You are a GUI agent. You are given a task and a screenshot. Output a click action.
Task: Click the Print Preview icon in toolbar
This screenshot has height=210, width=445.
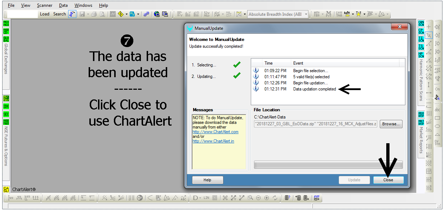tap(102, 14)
